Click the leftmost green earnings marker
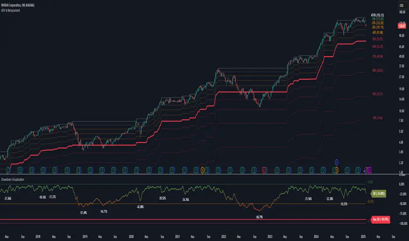This screenshot has height=241, width=409. [x=8, y=170]
